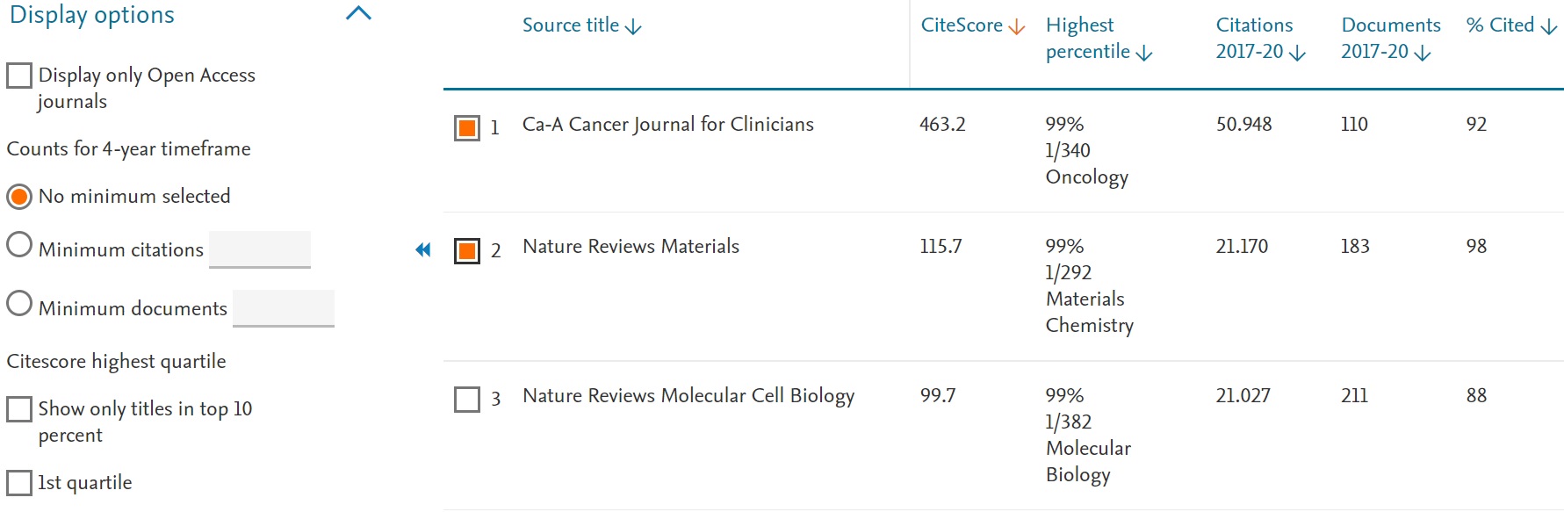Screen dimensions: 1564x512
Task: Sort by % Cited arrow
Action: click(x=1549, y=27)
